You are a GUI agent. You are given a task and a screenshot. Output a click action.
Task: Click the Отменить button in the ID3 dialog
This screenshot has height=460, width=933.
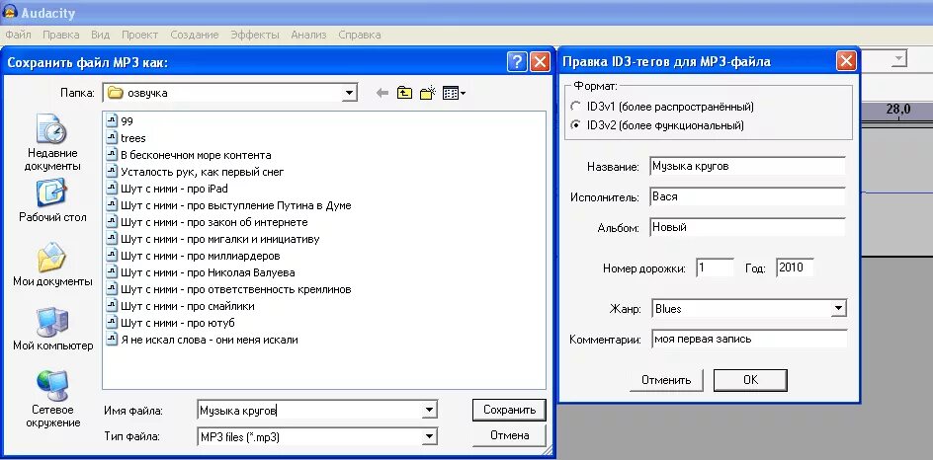tap(666, 380)
